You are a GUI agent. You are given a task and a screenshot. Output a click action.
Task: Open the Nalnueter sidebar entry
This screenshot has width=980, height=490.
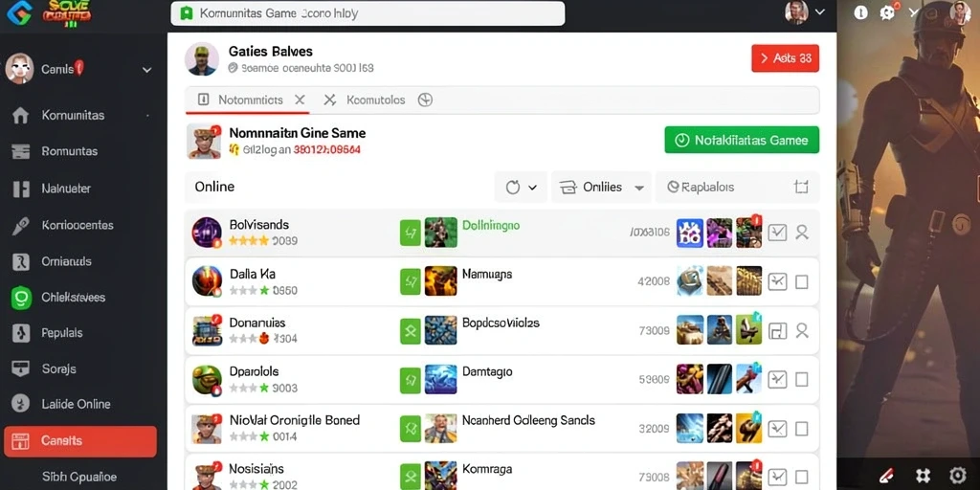[x=66, y=189]
